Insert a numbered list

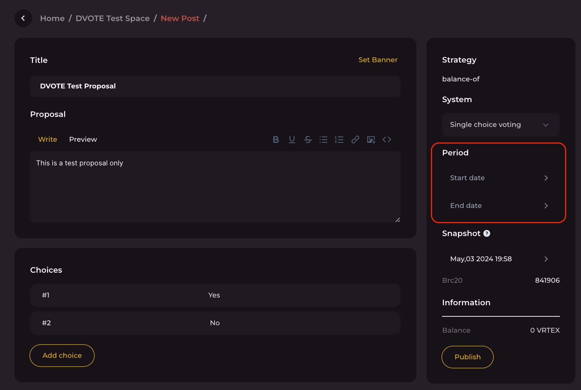tap(339, 139)
